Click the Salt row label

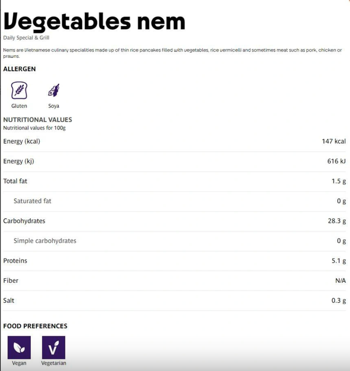[x=9, y=300]
